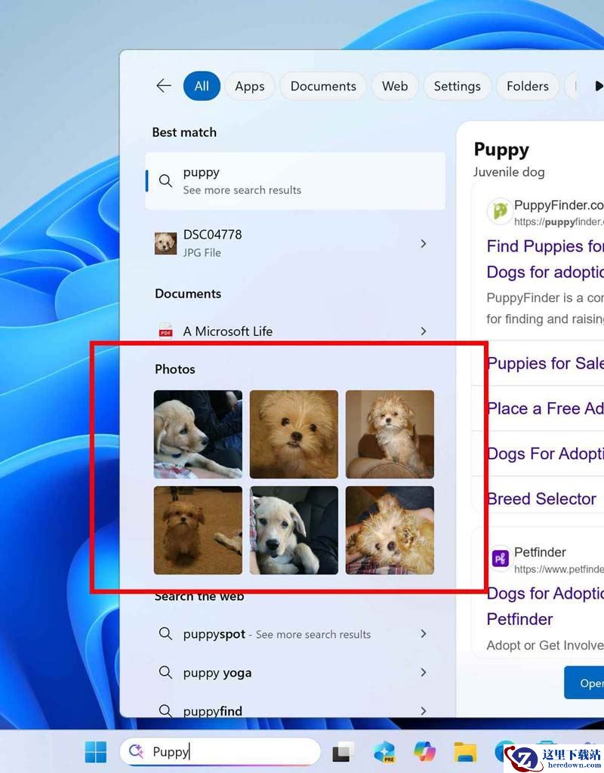Select the puppyfind web suggestion
The image size is (604, 773).
click(295, 710)
